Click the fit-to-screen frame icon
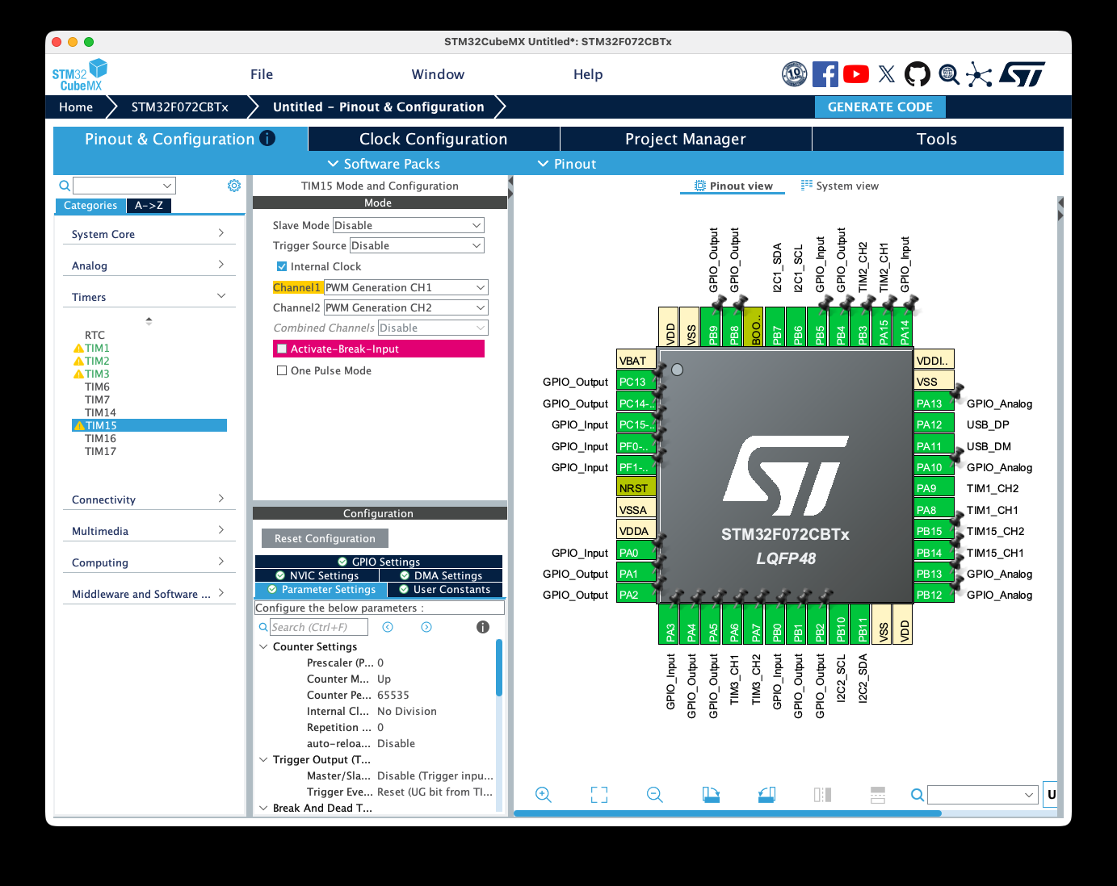 click(x=599, y=795)
